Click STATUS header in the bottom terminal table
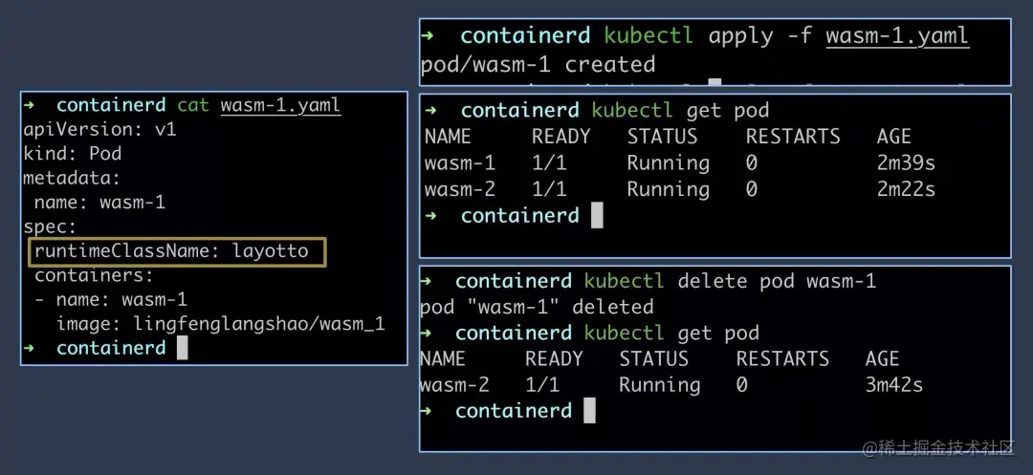This screenshot has width=1033, height=475. click(653, 358)
